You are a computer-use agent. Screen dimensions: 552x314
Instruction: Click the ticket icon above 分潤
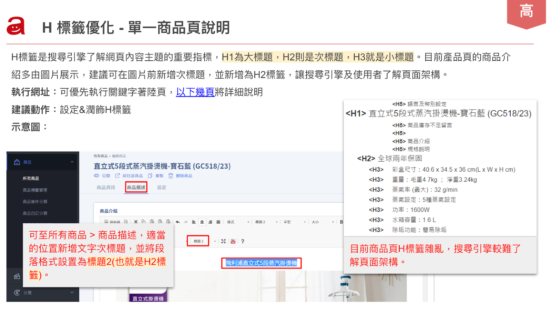(17, 276)
